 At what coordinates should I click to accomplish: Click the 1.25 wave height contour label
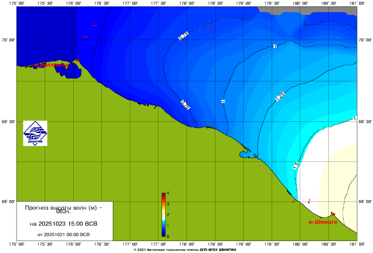280,97
